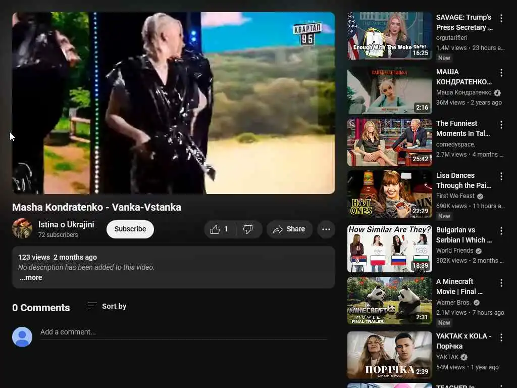Click the Istina o Ukrajini channel avatar
The image size is (517, 388).
(x=22, y=228)
